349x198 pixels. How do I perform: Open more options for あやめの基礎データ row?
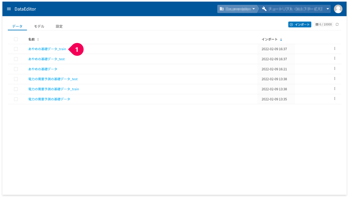335,68
